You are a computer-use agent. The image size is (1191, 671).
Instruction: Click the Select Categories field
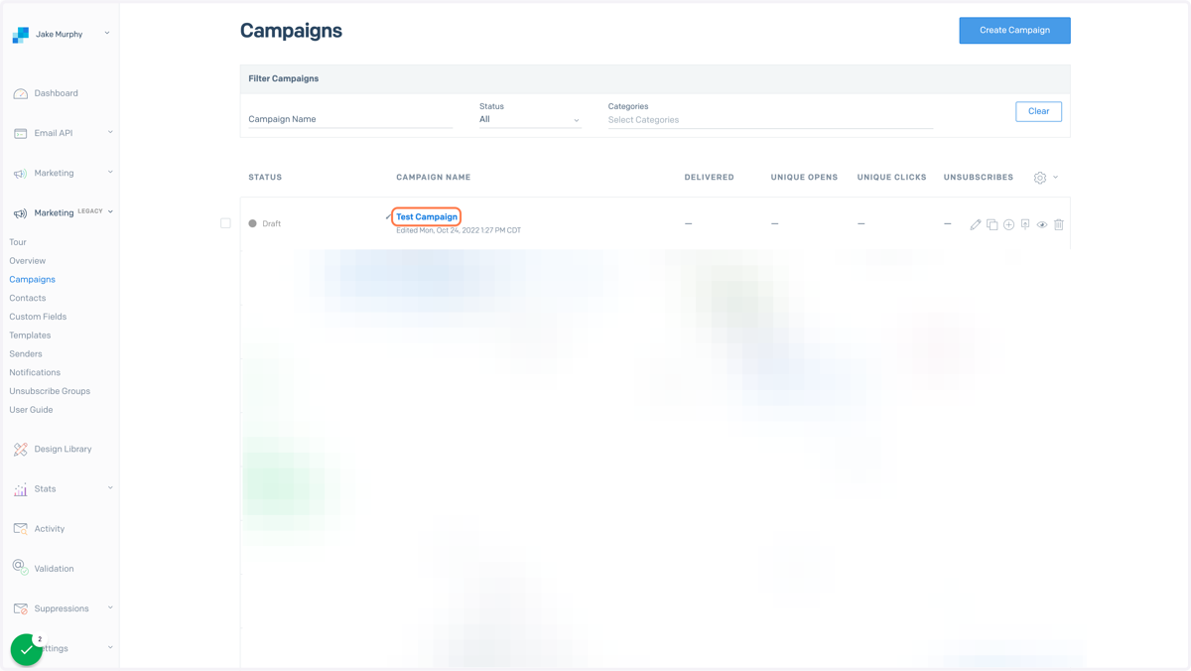coord(770,119)
